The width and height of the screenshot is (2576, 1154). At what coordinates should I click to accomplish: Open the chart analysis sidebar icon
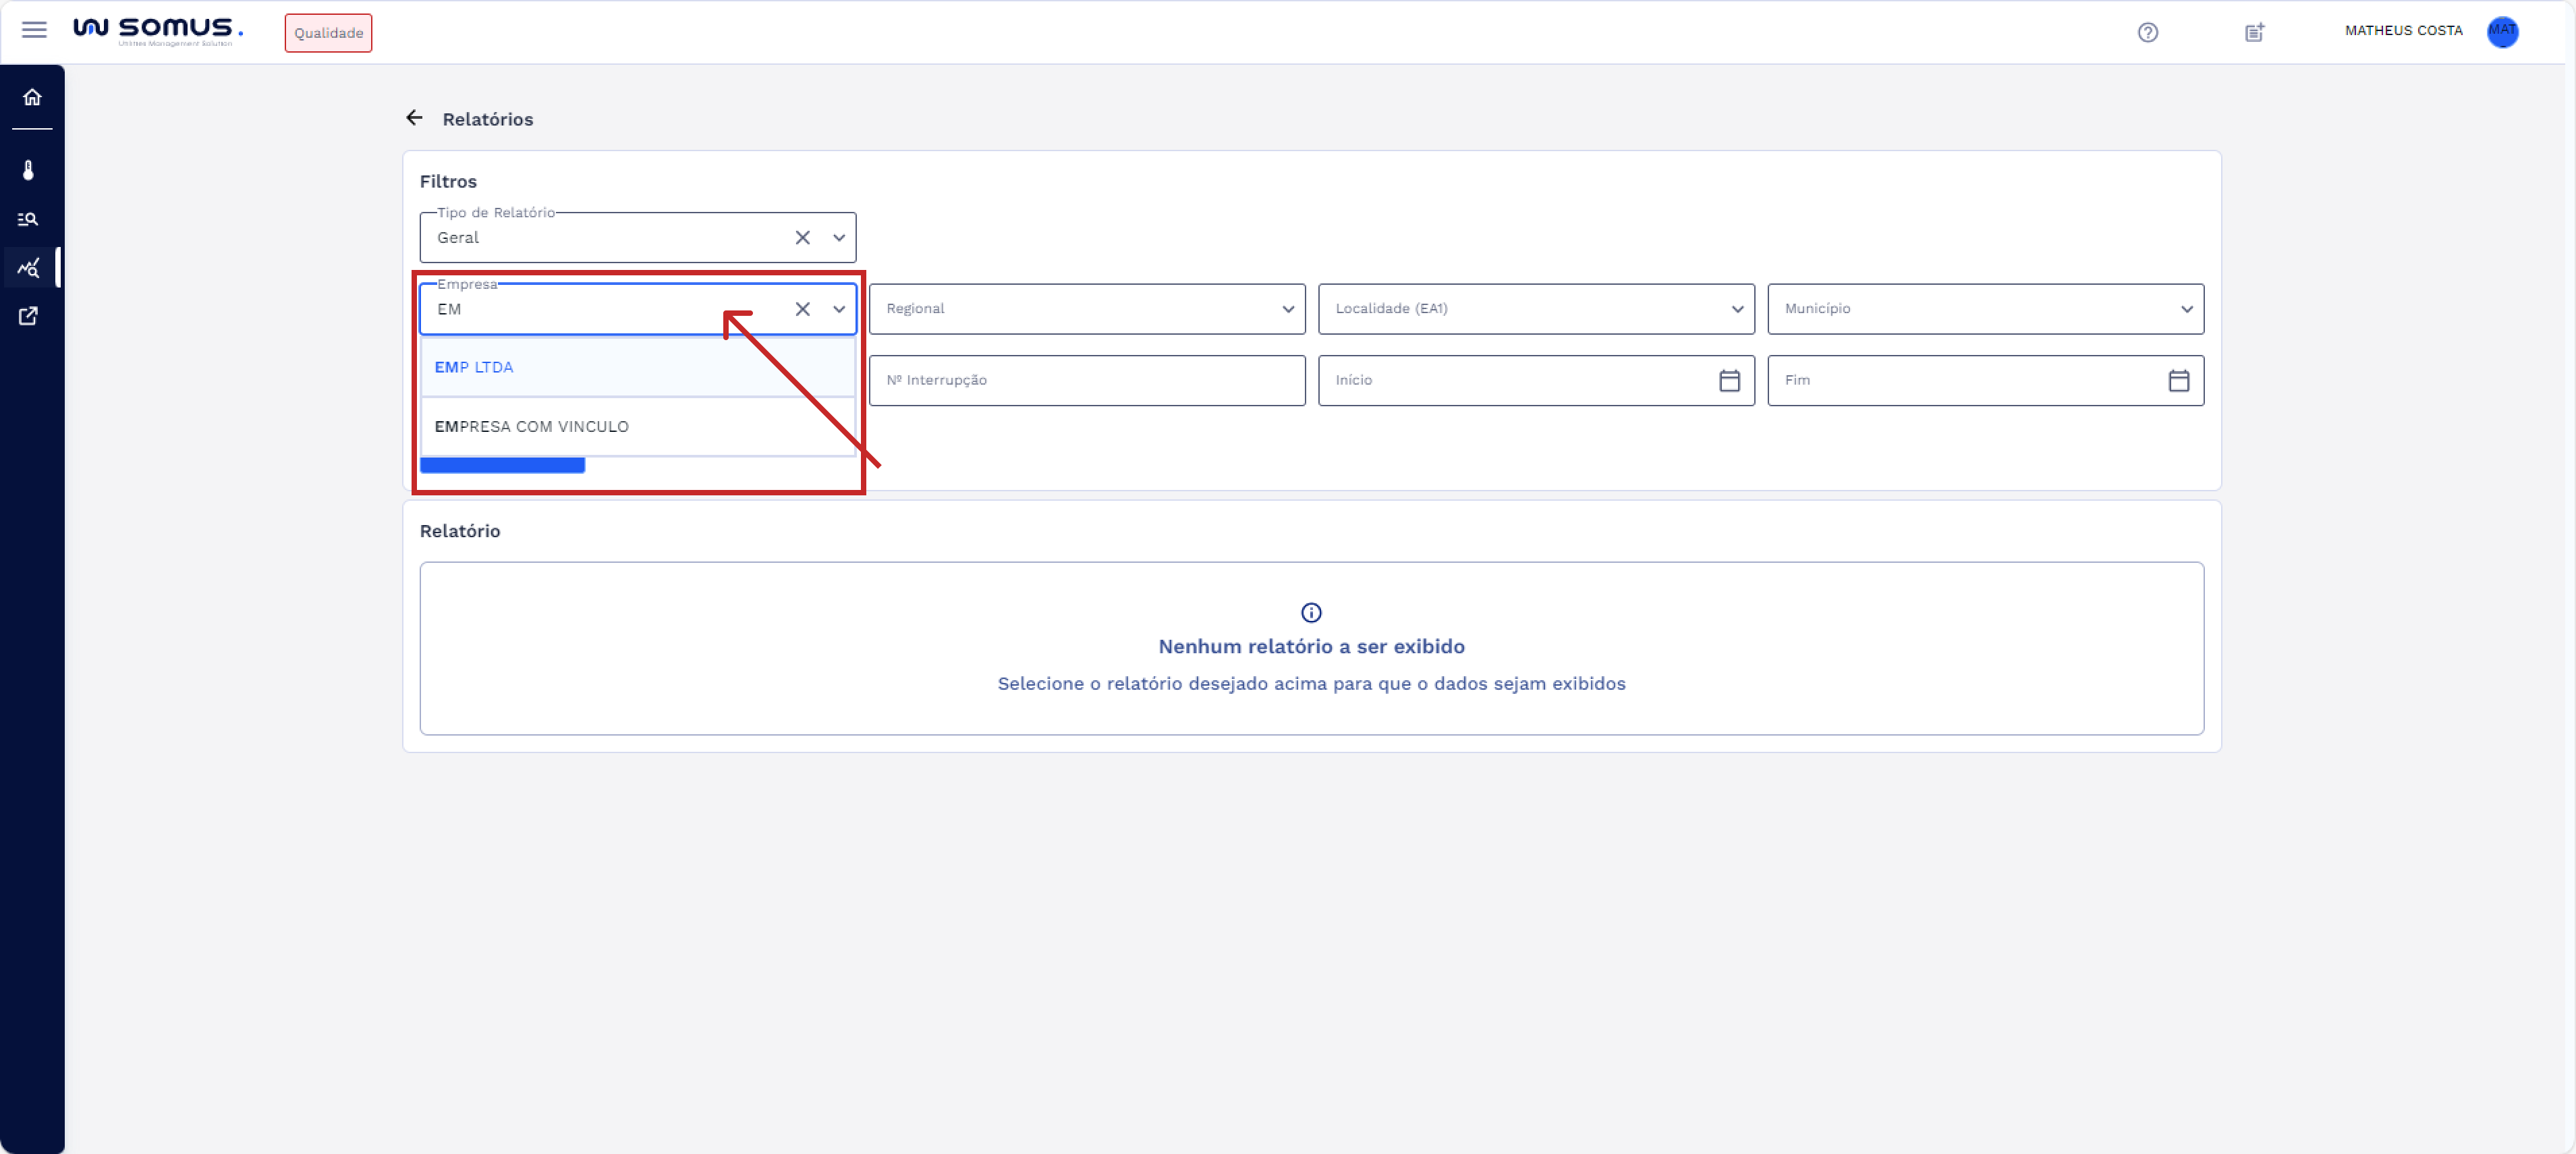pos(29,268)
